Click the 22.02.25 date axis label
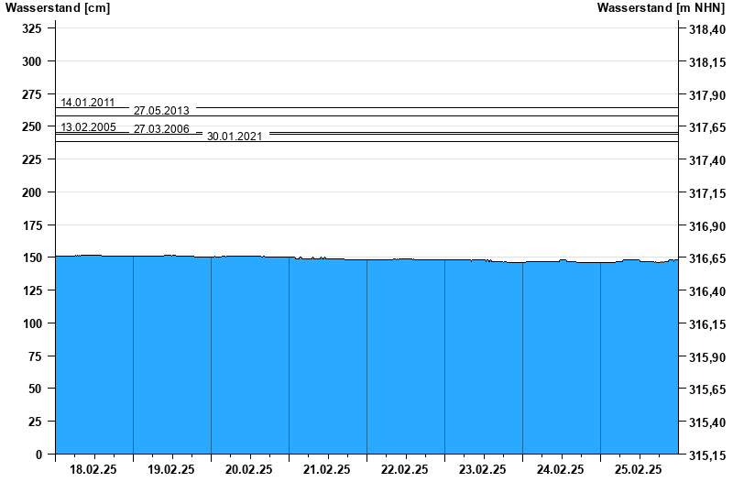 coord(405,469)
